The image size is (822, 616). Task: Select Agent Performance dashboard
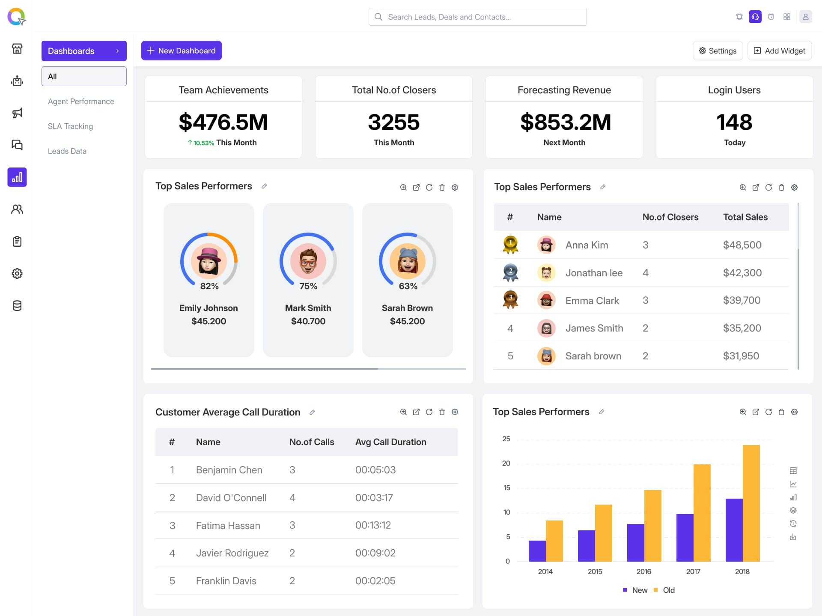coord(81,102)
